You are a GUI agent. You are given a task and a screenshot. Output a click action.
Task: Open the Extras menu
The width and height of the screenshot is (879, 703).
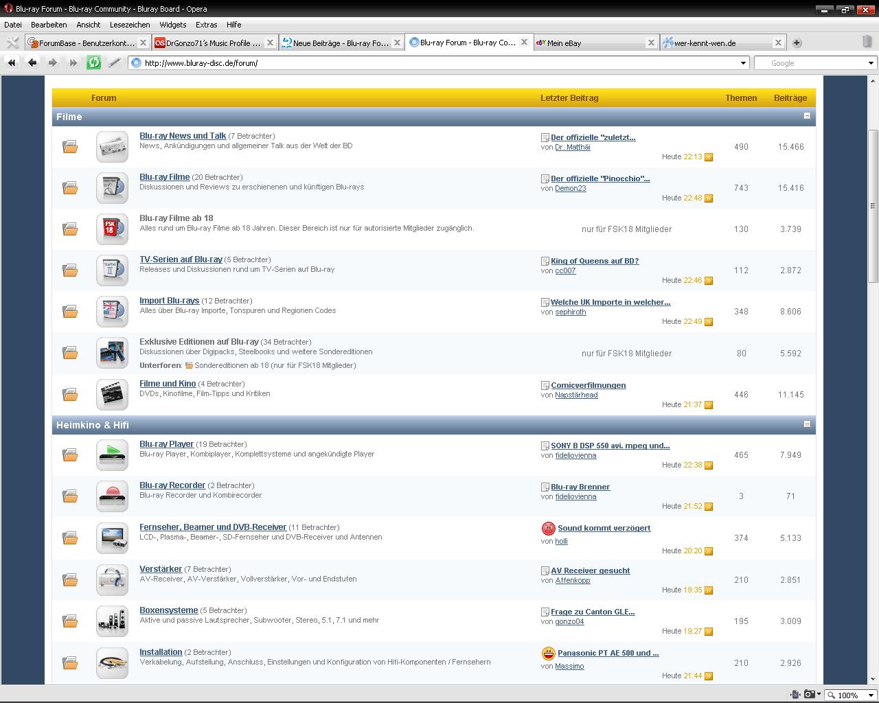(x=207, y=25)
